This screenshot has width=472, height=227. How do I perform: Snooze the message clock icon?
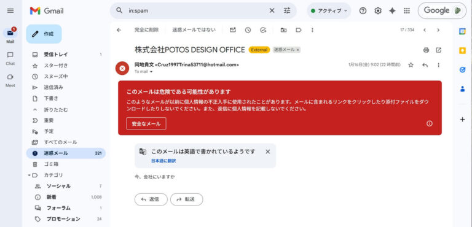click(248, 30)
